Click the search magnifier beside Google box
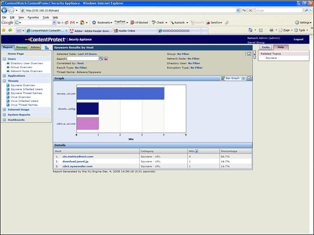 pos(306,10)
